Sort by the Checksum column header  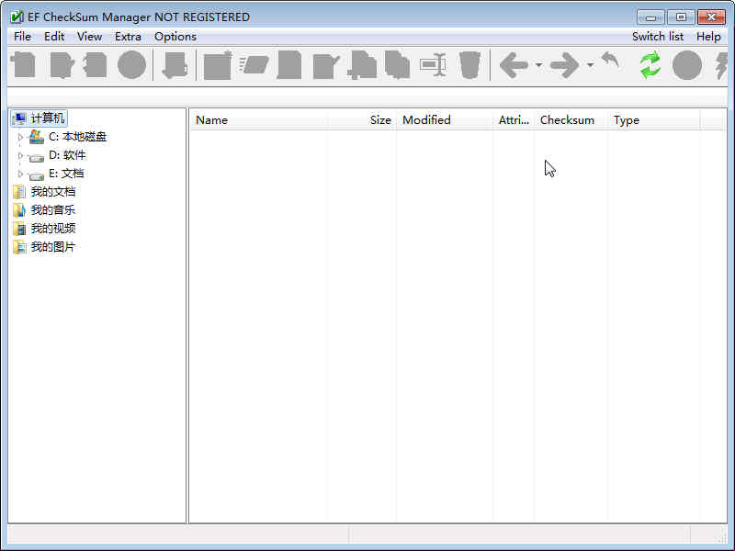(x=571, y=120)
